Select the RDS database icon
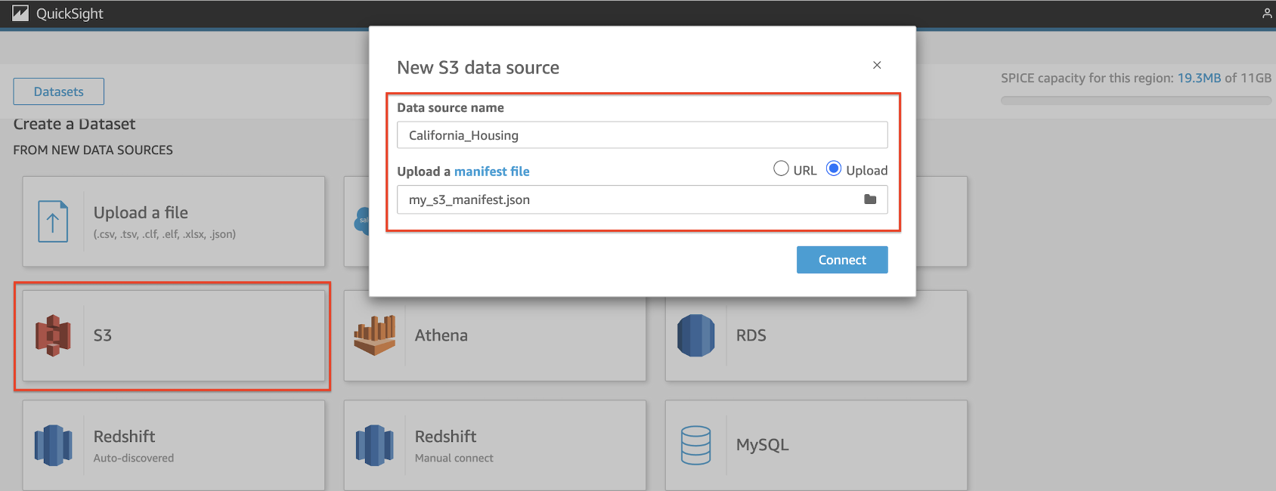Viewport: 1276px width, 491px height. click(696, 335)
